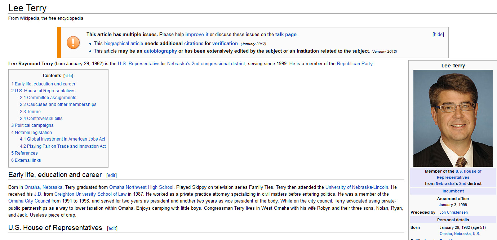The image size is (497, 240).
Task: Hide the article issues notice box
Action: 438,35
